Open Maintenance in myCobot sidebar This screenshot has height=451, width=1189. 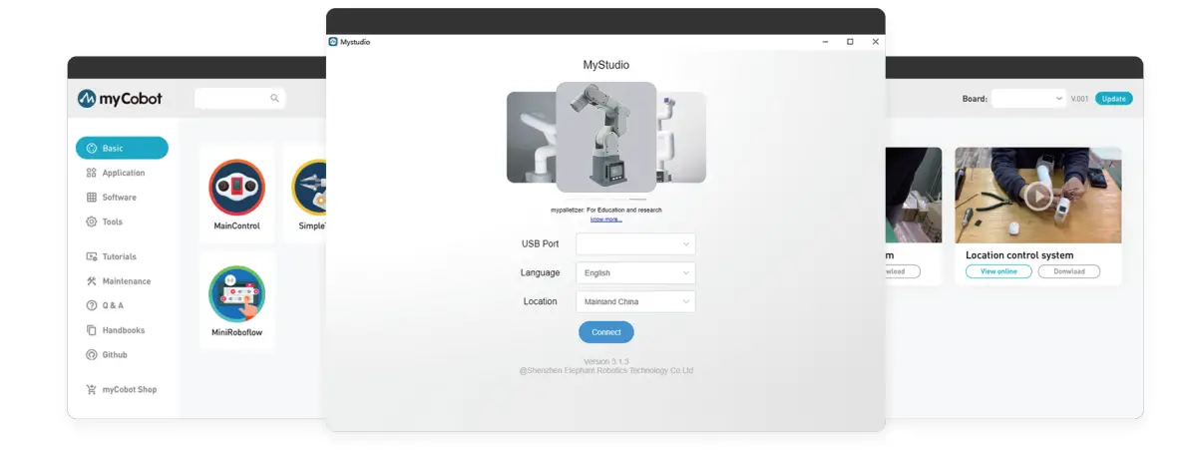(119, 281)
